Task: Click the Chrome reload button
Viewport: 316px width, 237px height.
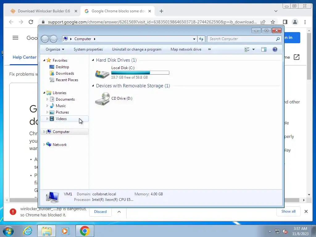Action: point(31,22)
